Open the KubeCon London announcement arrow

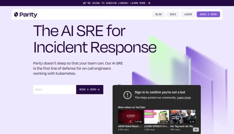(149, 3)
